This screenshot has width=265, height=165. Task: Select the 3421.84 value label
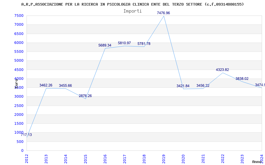tap(183, 86)
